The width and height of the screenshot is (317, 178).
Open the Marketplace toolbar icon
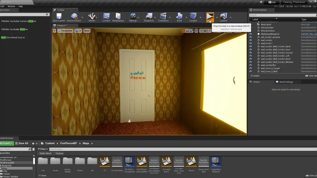coord(118,17)
